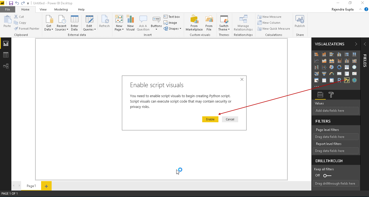This screenshot has height=197, width=369.
Task: Select the Stacked column chart visual
Action: (324, 54)
